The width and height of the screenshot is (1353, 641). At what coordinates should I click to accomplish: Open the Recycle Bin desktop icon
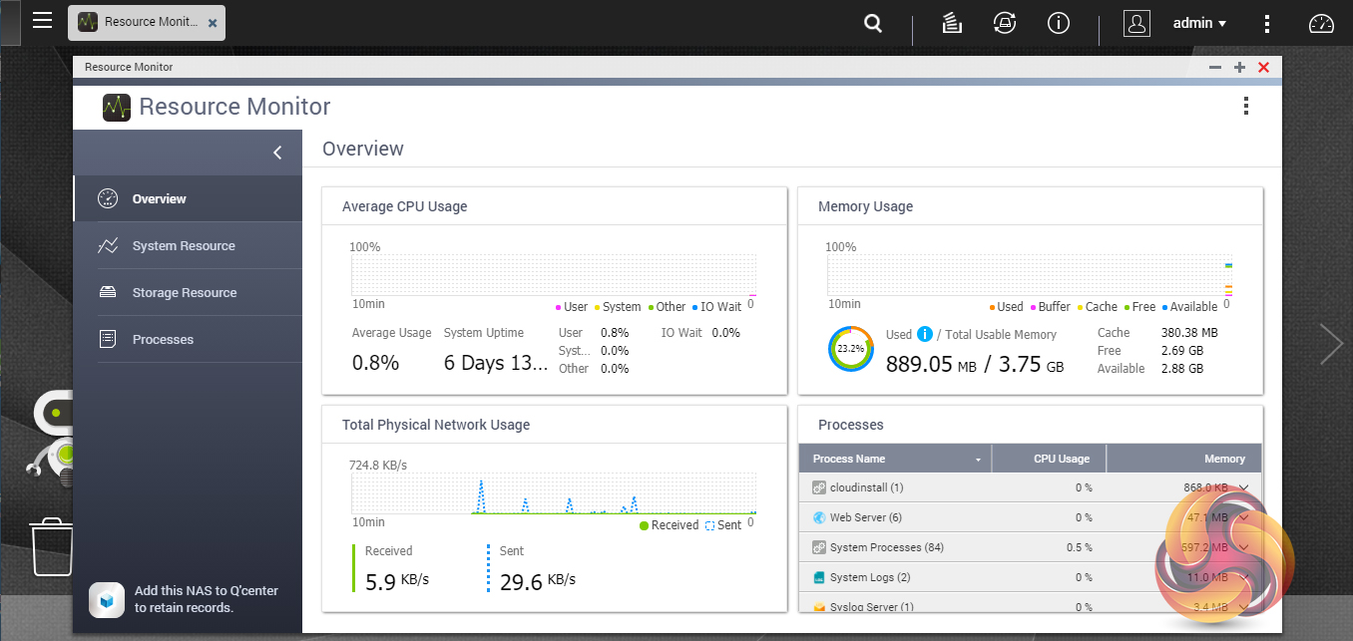pyautogui.click(x=52, y=546)
